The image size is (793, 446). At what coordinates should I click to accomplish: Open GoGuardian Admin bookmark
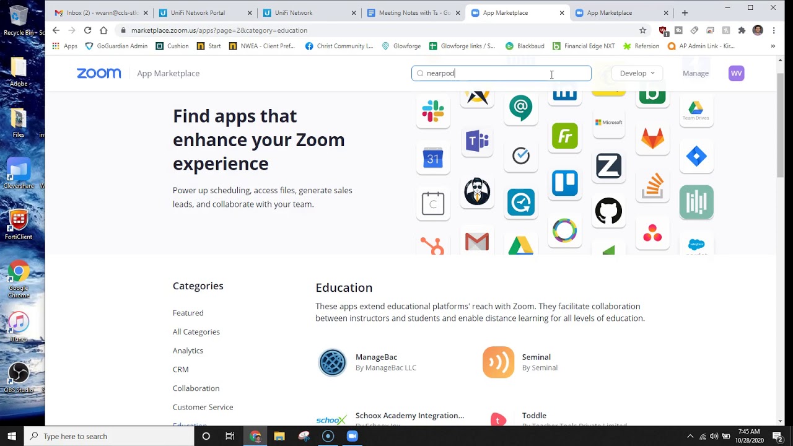click(x=116, y=46)
